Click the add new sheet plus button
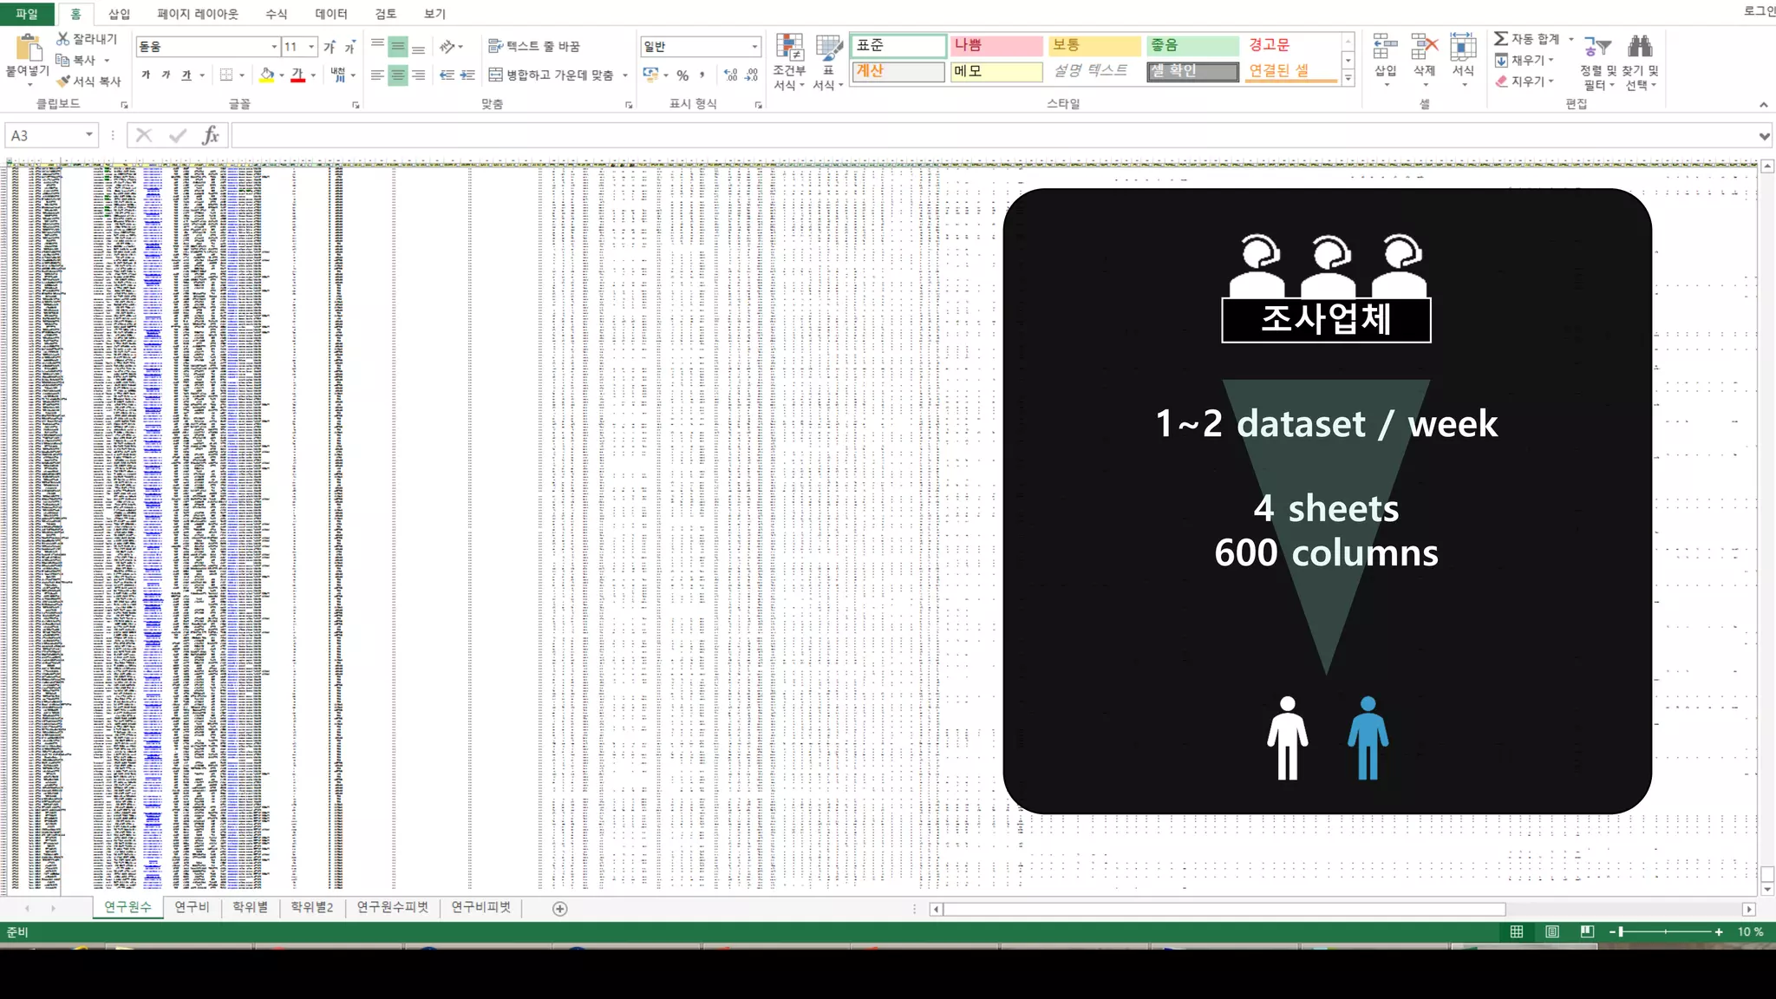Image resolution: width=1776 pixels, height=999 pixels. click(x=560, y=909)
